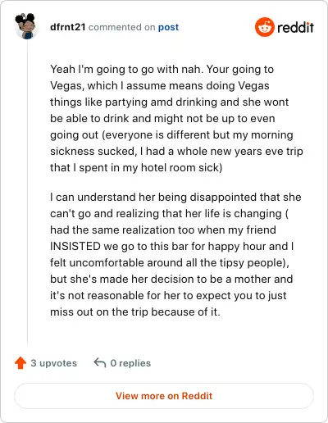Open dfrnt21's avatar image
Image resolution: width=328 pixels, height=423 pixels.
25,26
